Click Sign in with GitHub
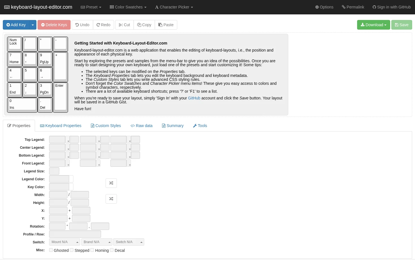Screen dimensions: 415x260 coord(392,7)
